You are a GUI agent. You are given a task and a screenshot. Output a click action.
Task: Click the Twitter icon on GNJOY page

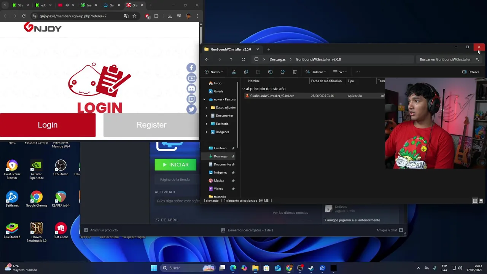[191, 109]
